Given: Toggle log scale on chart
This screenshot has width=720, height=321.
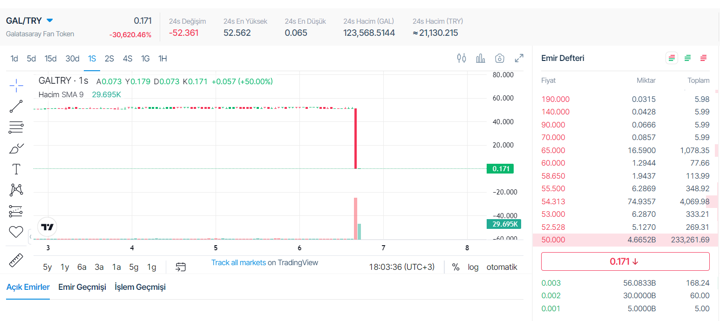Looking at the screenshot, I should coord(473,267).
